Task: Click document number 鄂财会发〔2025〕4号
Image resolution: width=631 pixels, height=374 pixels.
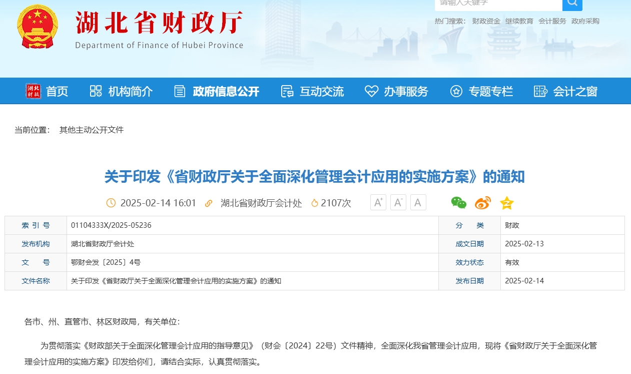Action: click(x=106, y=262)
